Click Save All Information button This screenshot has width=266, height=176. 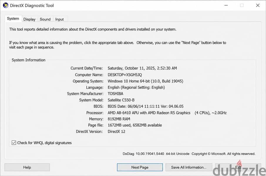[x=189, y=167]
